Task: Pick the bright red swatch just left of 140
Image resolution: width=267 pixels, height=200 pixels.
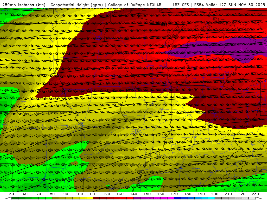Action: coord(130,198)
